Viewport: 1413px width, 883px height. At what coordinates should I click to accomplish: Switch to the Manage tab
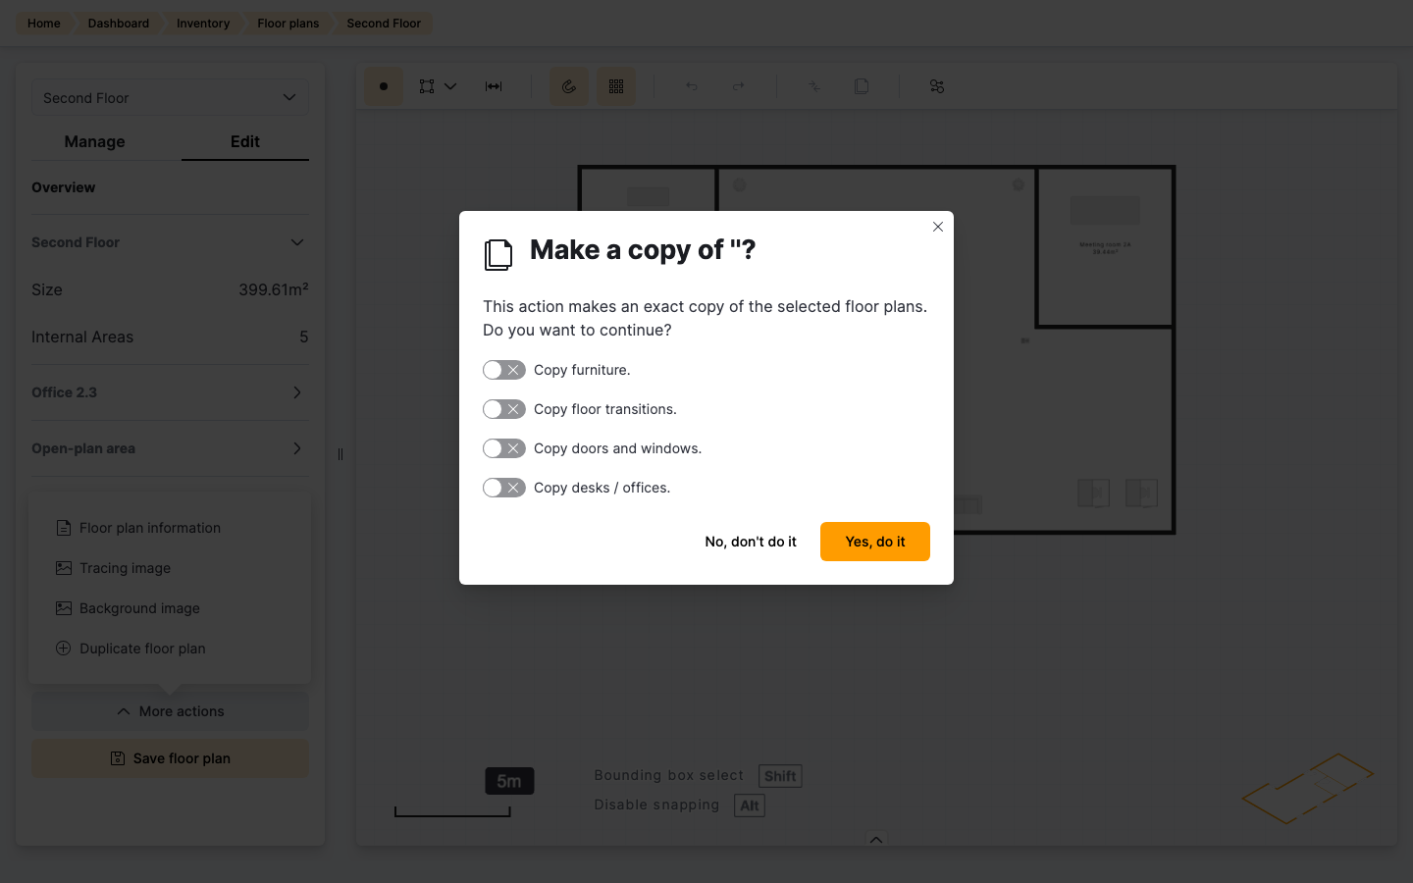point(94,141)
